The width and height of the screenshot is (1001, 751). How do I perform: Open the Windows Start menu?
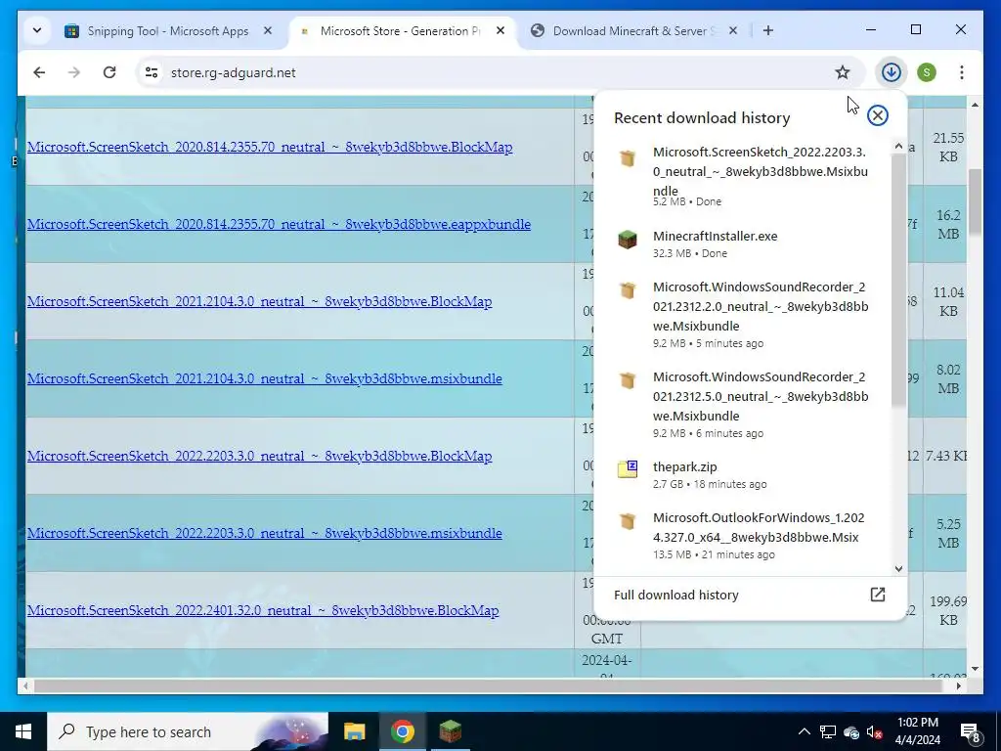pyautogui.click(x=23, y=731)
